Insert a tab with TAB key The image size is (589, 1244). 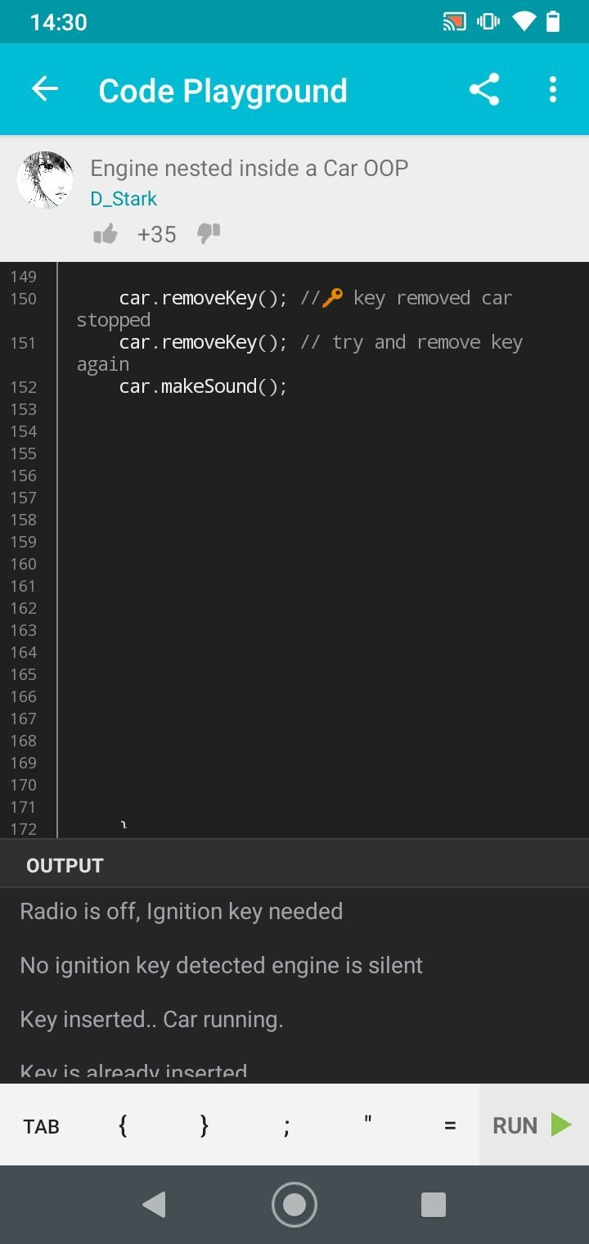41,1126
